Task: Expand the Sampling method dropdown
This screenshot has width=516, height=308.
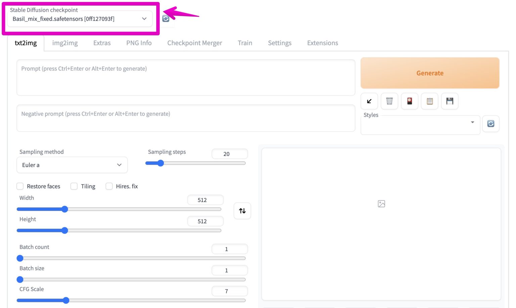Action: point(72,165)
